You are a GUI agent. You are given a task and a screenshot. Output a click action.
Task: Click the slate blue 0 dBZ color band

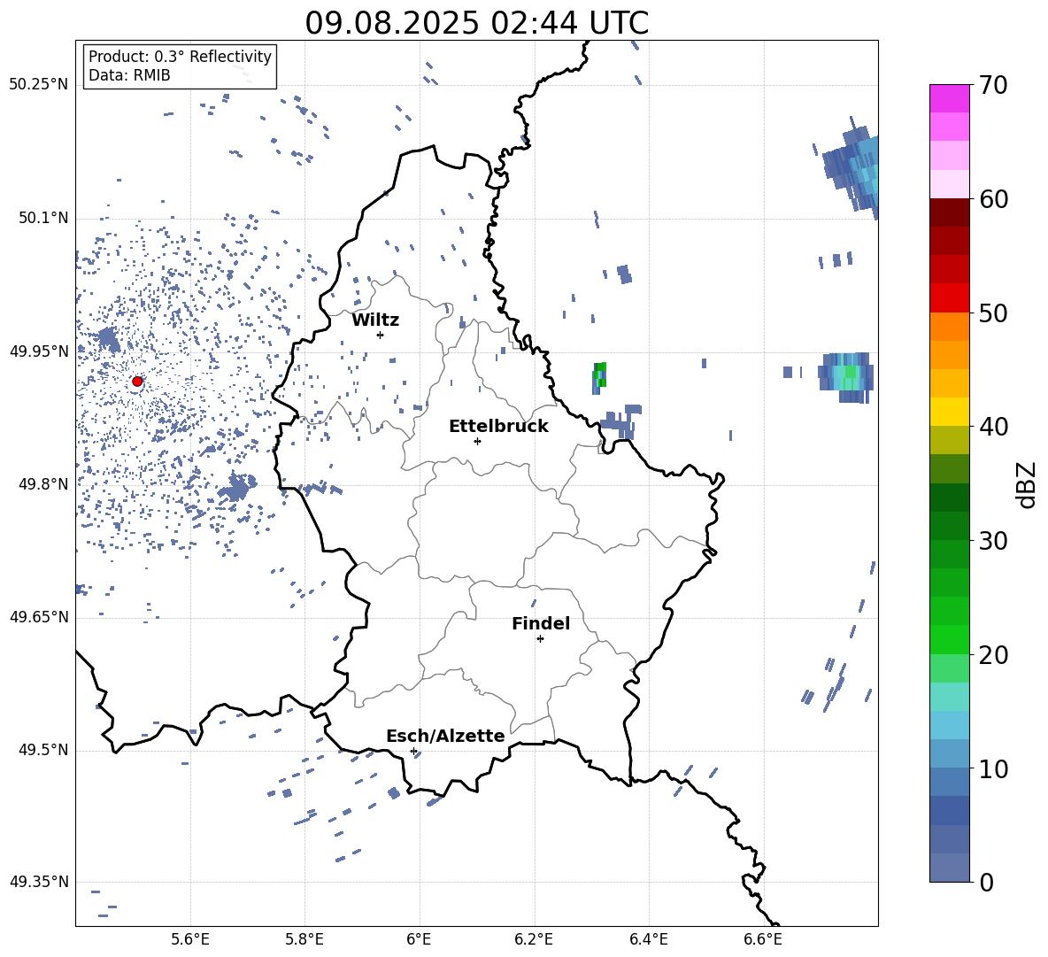point(949,868)
